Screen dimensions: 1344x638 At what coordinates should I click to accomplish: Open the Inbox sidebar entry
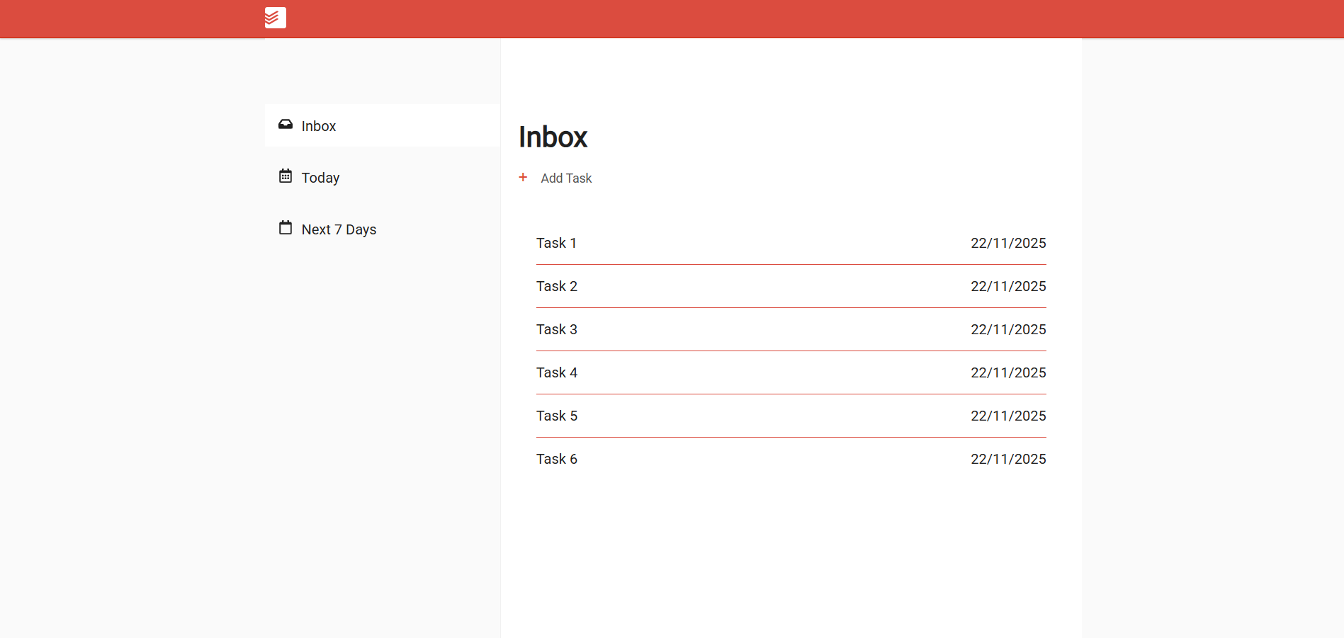coord(318,125)
